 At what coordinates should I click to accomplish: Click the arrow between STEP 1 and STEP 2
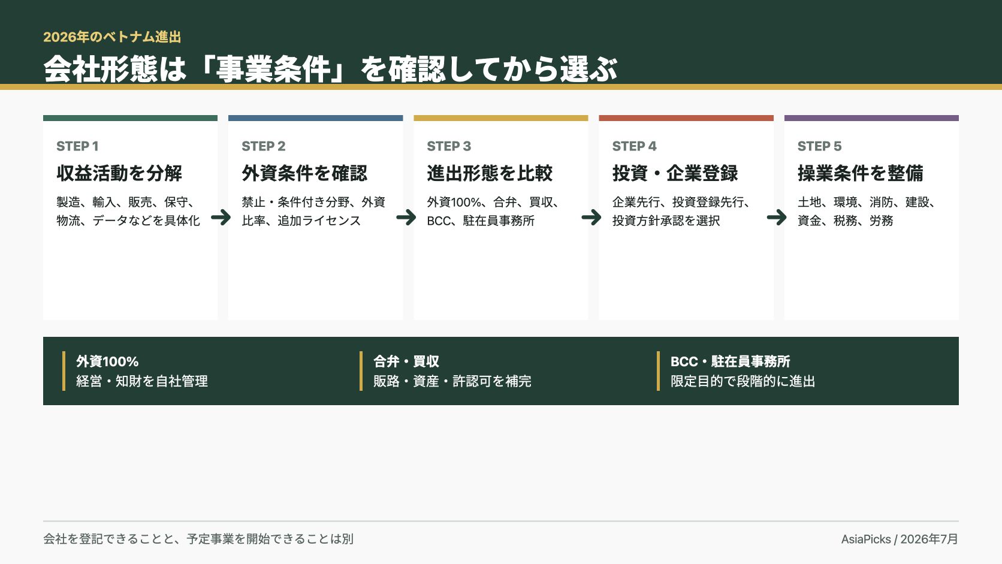[221, 217]
